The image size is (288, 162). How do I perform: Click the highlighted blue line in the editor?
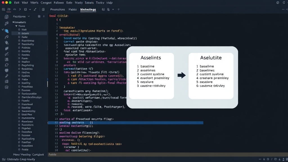[x=125, y=123]
